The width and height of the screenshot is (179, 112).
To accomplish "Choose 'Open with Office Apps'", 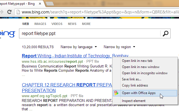I will tap(145, 93).
